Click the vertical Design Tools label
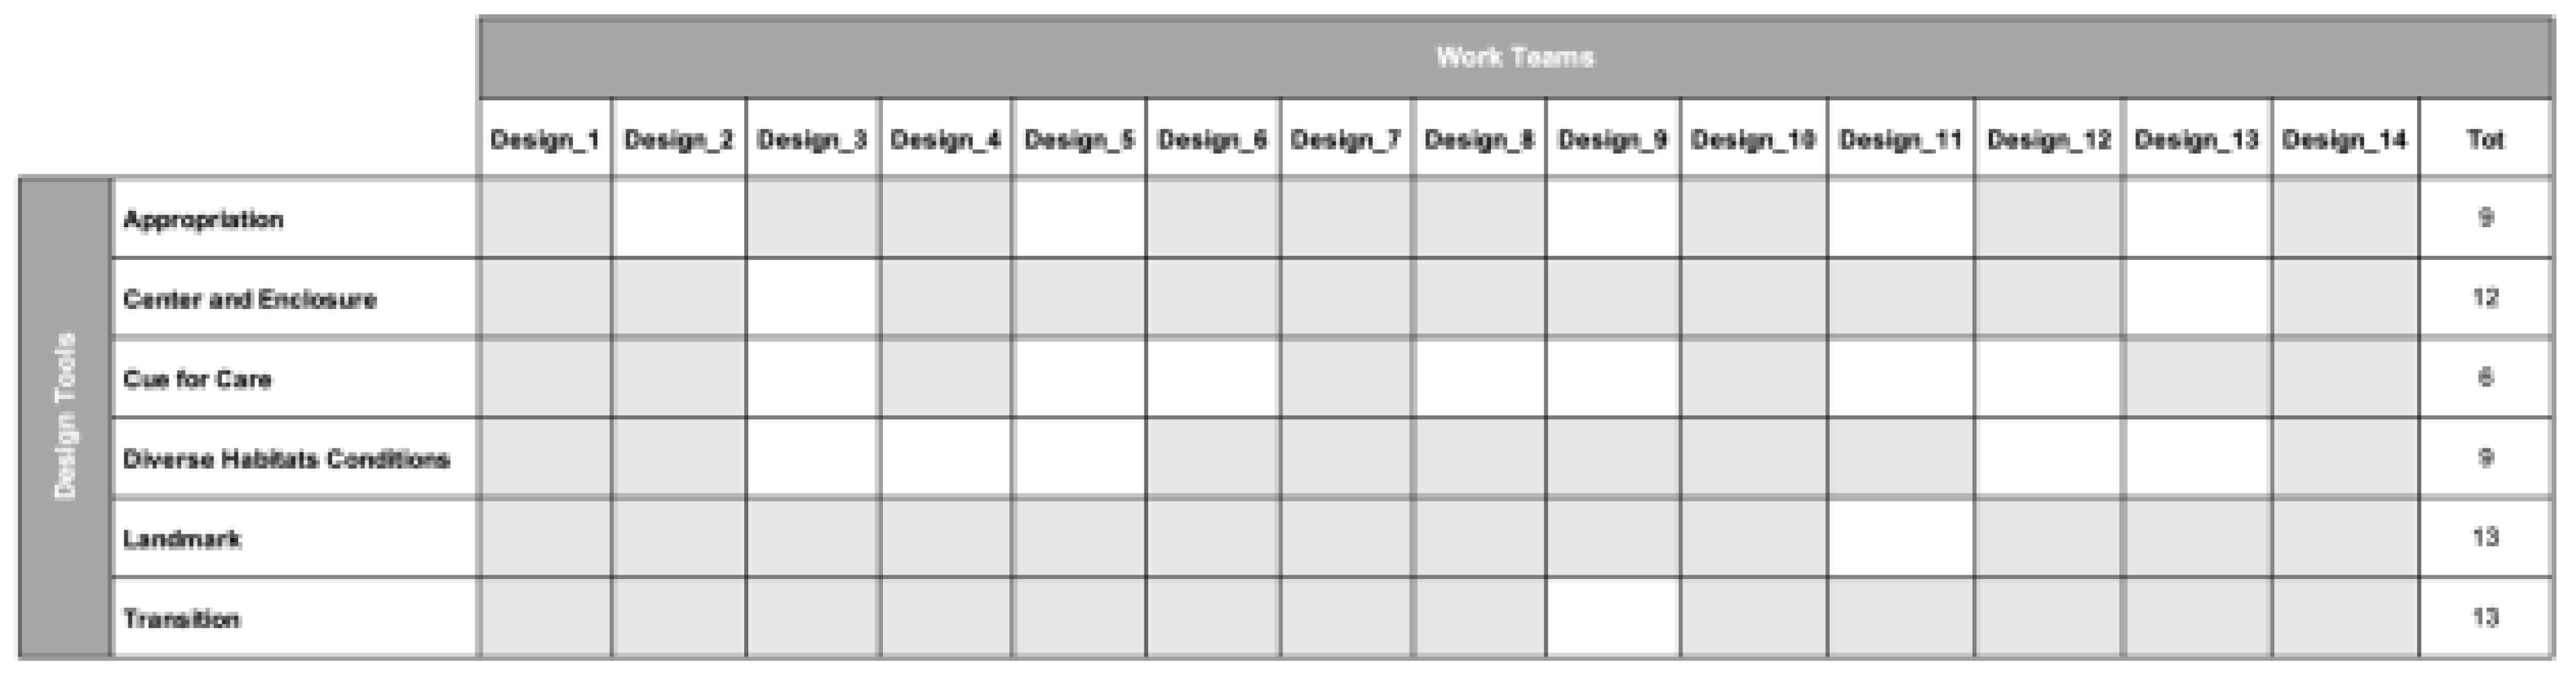This screenshot has height=680, width=2576. click(65, 416)
